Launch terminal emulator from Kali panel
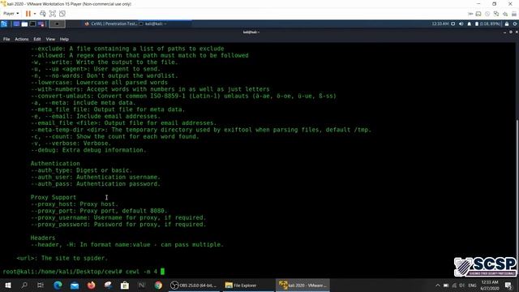519x292 pixels. (32, 24)
